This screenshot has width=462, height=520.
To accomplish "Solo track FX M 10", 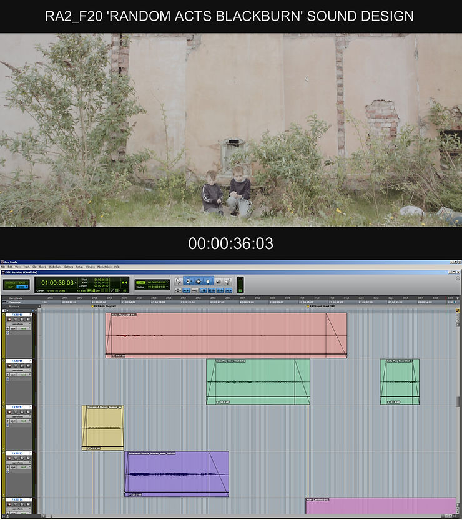I will [x=22, y=320].
